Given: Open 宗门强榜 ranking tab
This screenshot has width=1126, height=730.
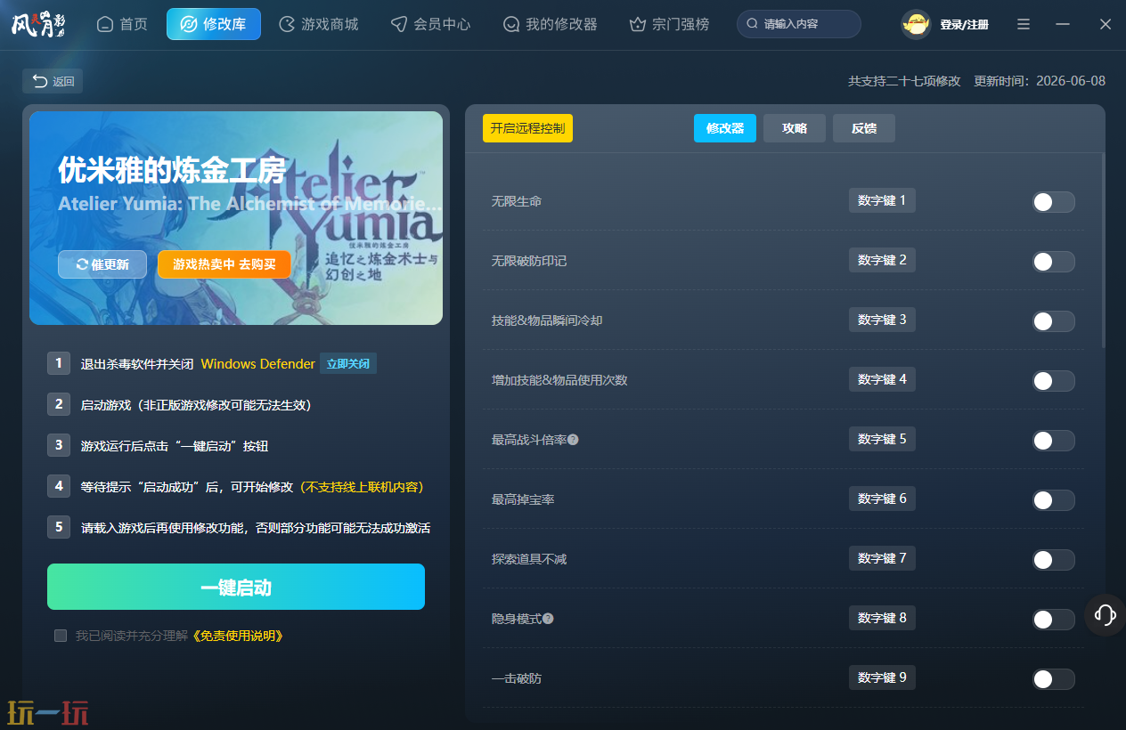Looking at the screenshot, I should (x=669, y=24).
